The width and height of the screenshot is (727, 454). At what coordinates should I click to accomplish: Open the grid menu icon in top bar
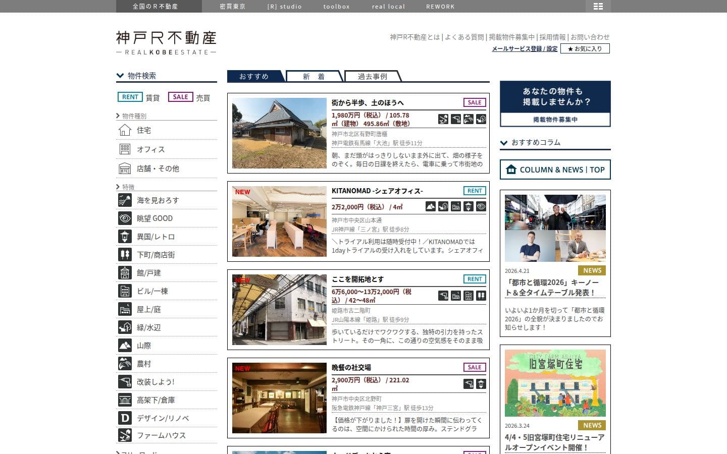[598, 6]
